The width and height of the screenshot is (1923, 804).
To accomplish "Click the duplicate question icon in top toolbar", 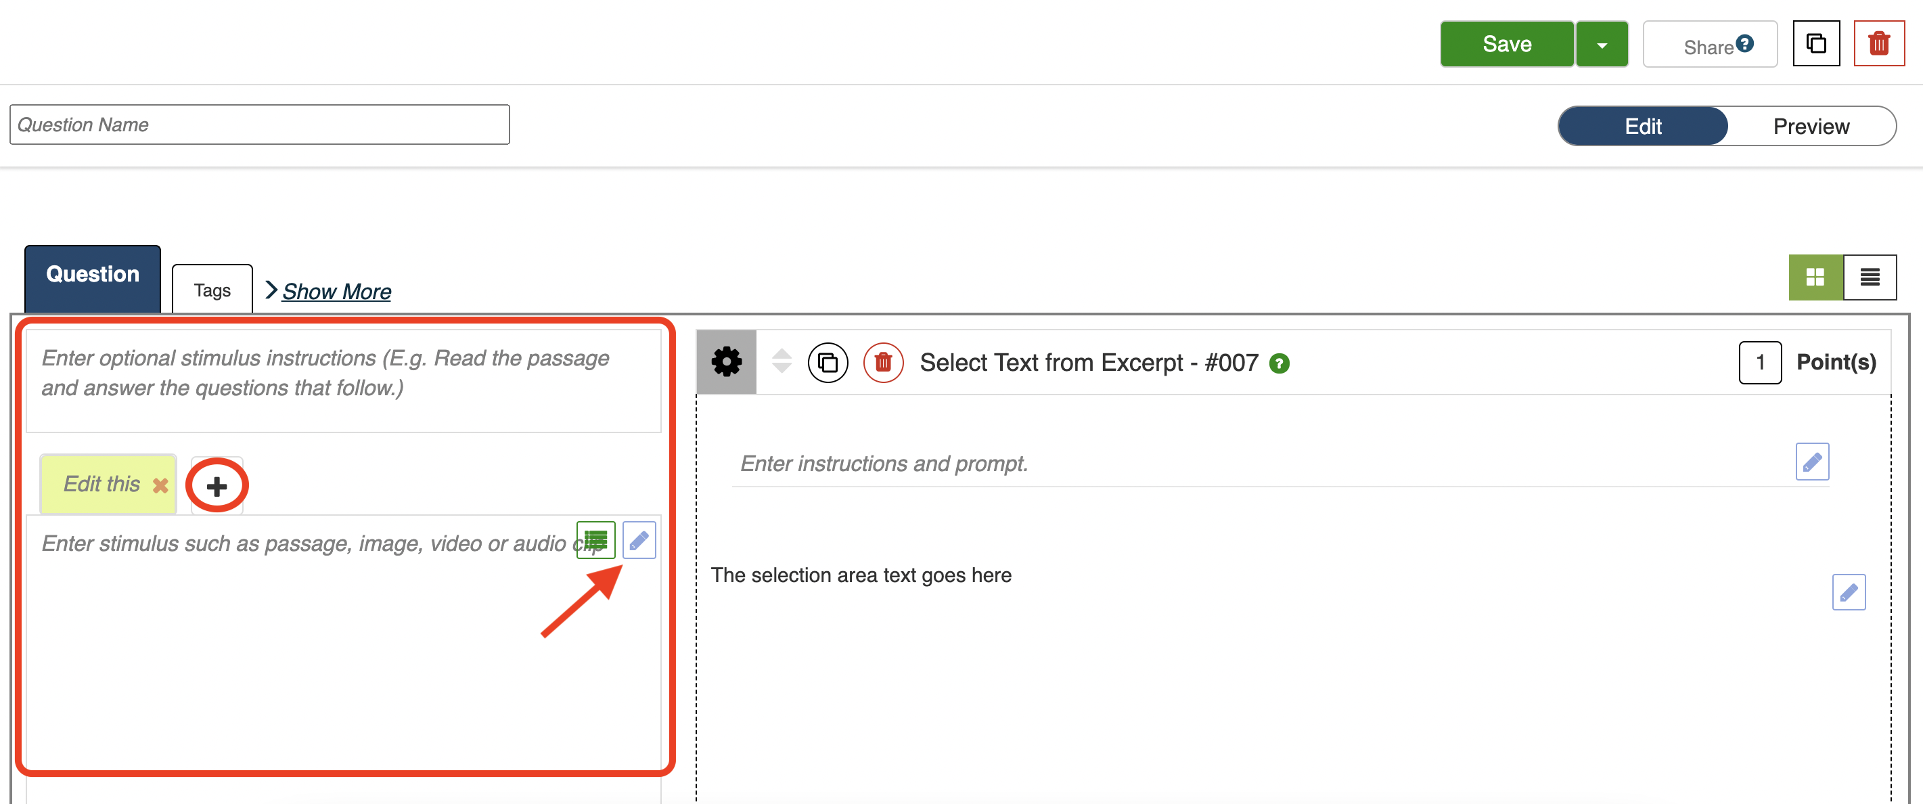I will click(x=1815, y=44).
